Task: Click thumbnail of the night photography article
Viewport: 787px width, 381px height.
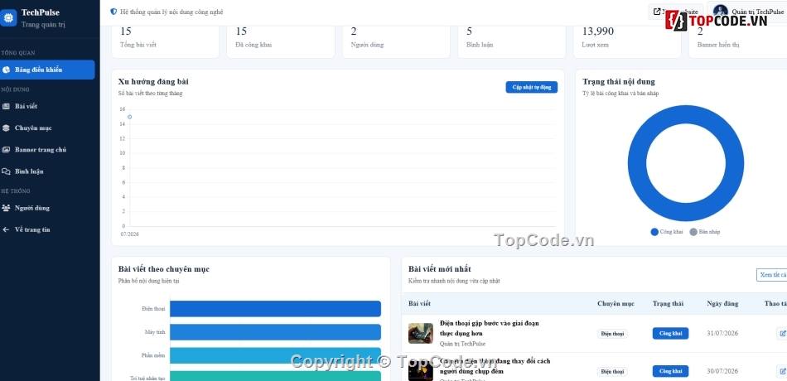Action: tap(421, 371)
